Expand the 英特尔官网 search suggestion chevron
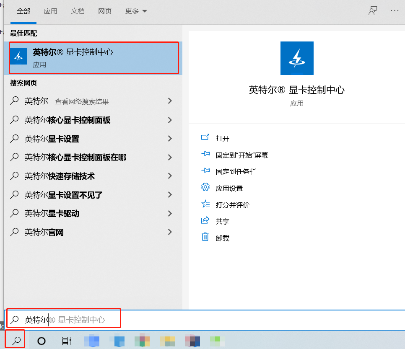 [x=169, y=232]
